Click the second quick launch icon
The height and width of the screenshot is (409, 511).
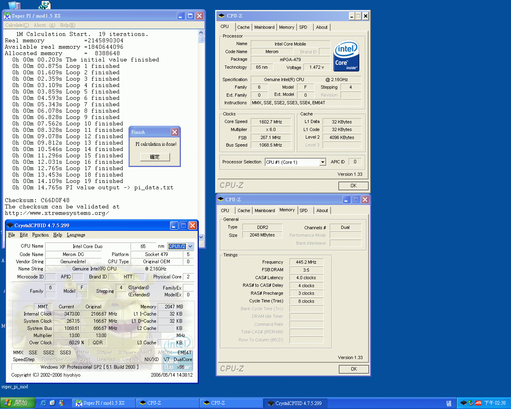pos(52,403)
